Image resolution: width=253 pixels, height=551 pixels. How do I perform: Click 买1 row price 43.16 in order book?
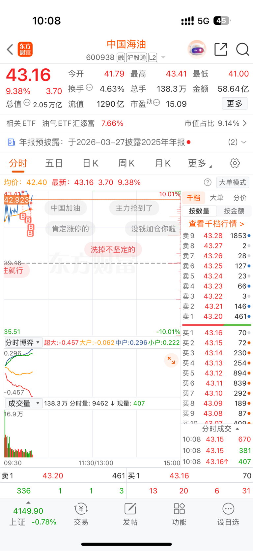pos(213,333)
